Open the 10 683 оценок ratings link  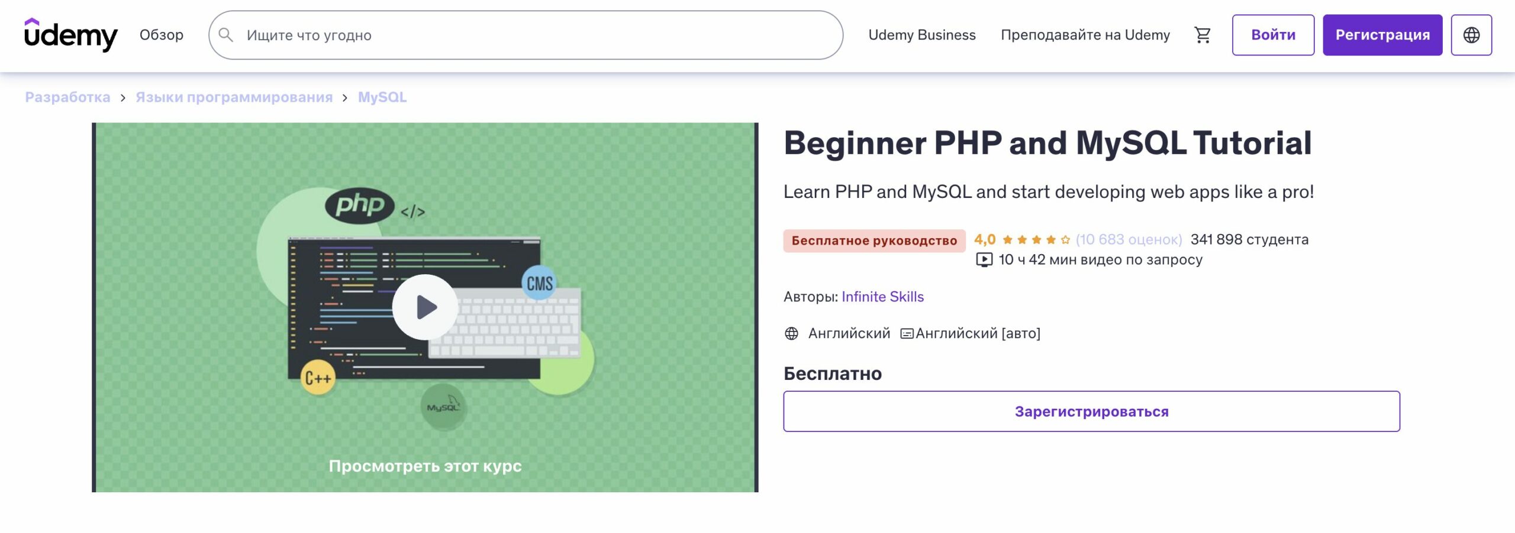1129,240
